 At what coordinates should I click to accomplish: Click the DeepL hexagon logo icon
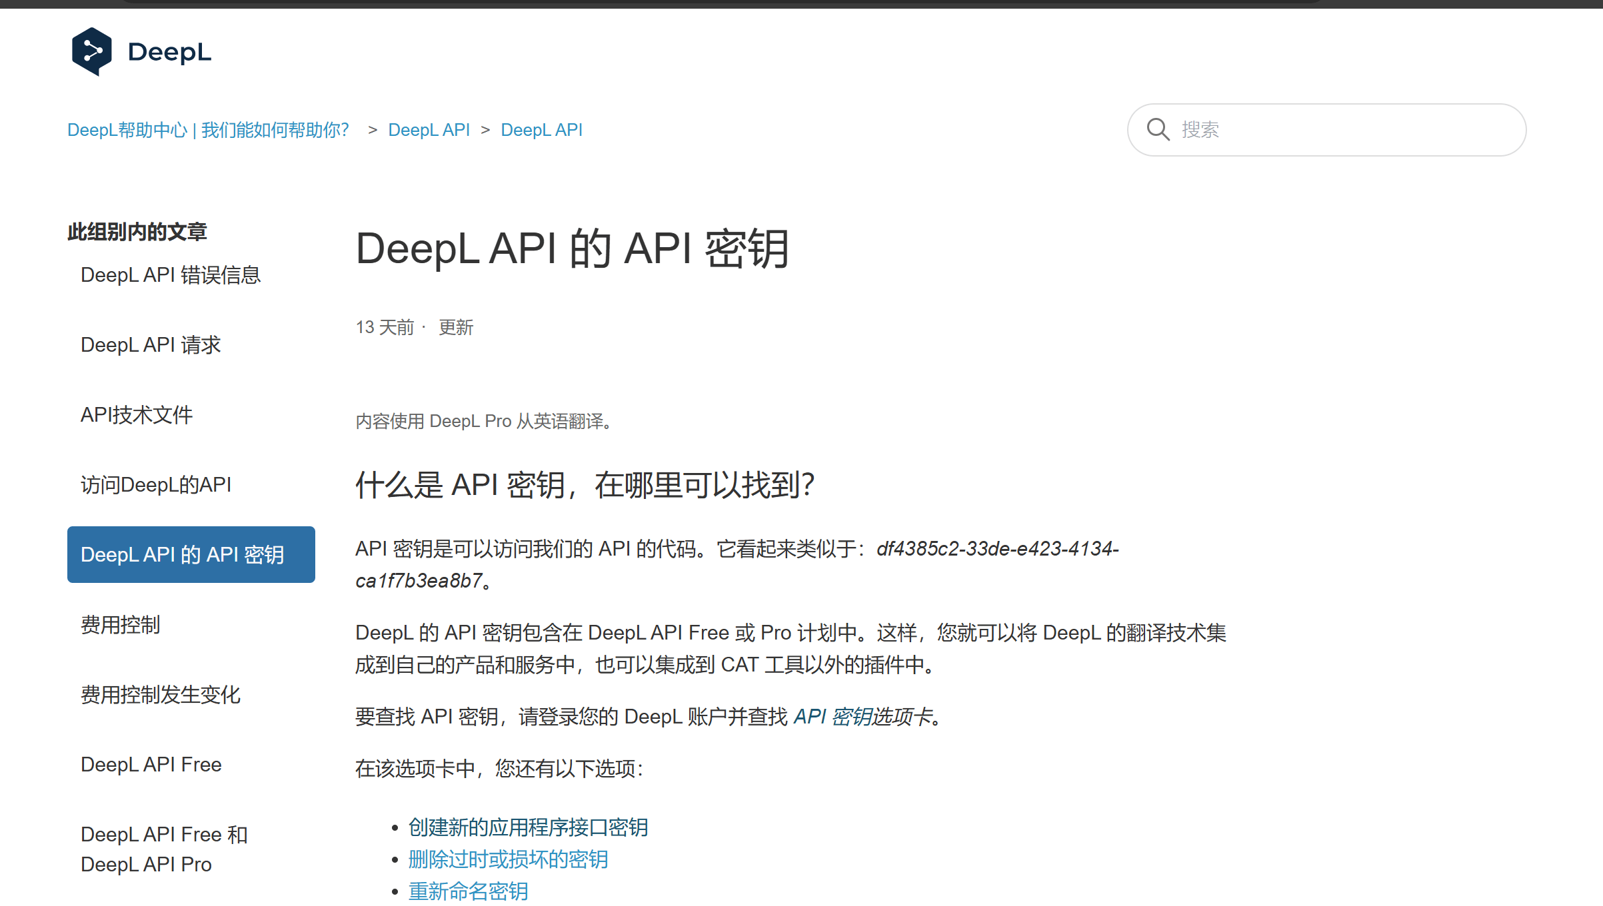pyautogui.click(x=92, y=51)
